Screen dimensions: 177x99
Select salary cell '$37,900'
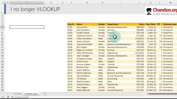click(139, 64)
